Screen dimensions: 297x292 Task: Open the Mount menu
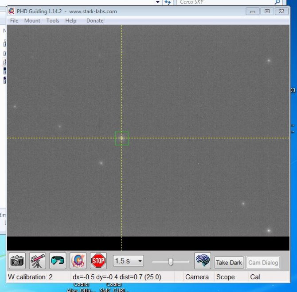[32, 21]
